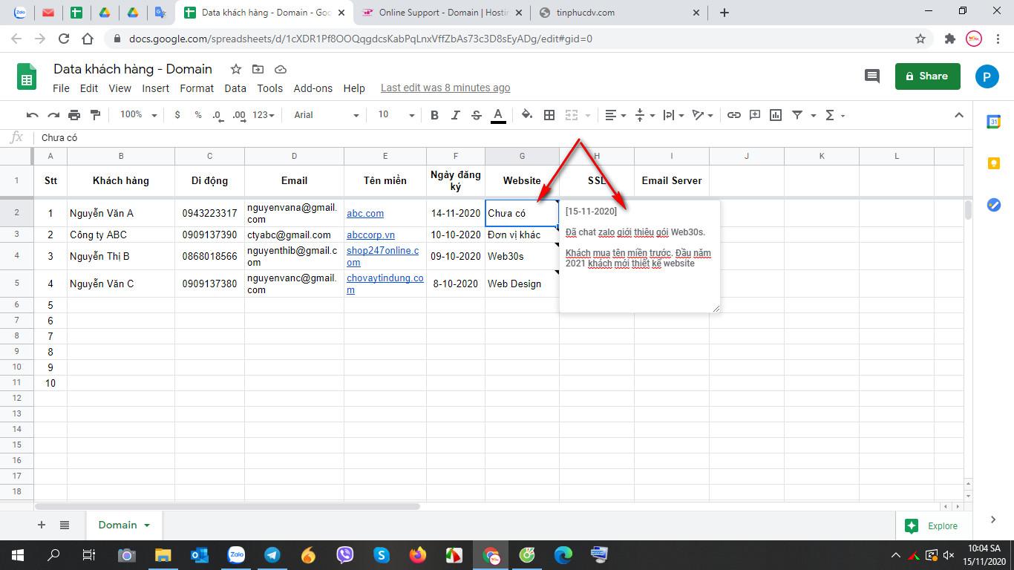Collapse the toolbar with up chevron
Viewport: 1014px width, 570px height.
point(959,115)
